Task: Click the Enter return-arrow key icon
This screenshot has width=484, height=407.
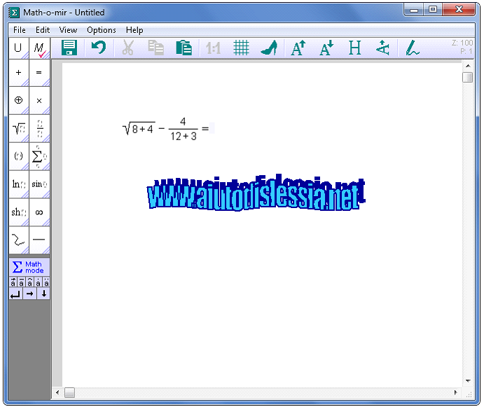Action: click(x=15, y=294)
